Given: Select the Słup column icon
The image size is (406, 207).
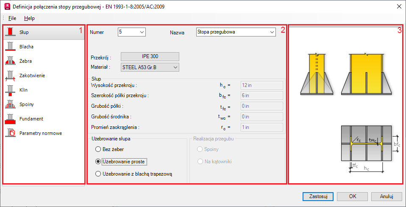Looking at the screenshot, I should click(x=10, y=32).
